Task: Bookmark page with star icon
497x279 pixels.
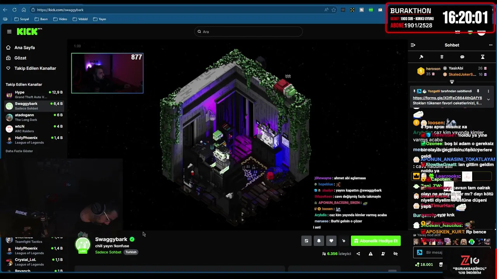Action: pyautogui.click(x=334, y=10)
